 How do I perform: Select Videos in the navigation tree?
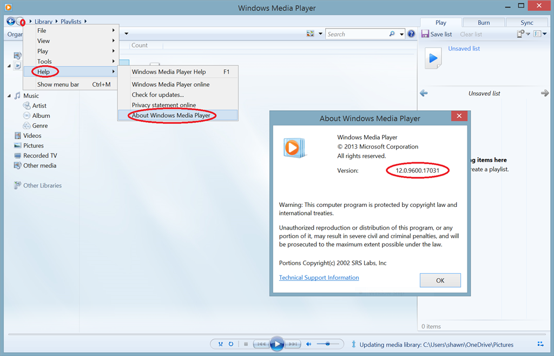pos(32,136)
